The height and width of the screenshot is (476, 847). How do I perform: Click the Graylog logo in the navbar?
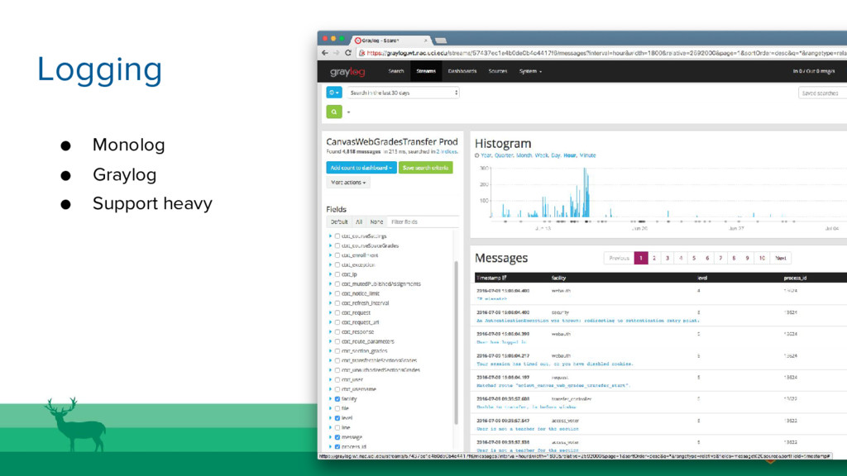click(x=347, y=71)
